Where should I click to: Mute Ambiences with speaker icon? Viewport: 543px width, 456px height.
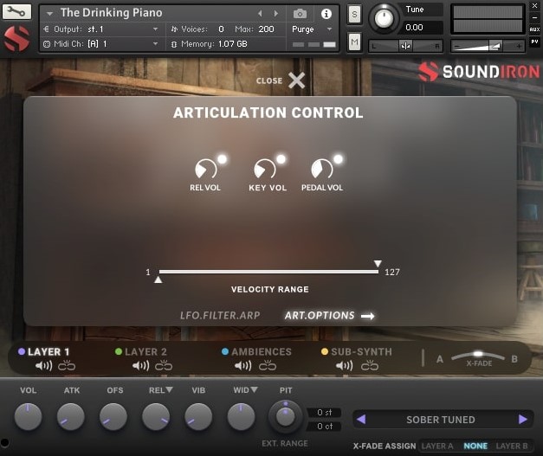[x=243, y=366]
